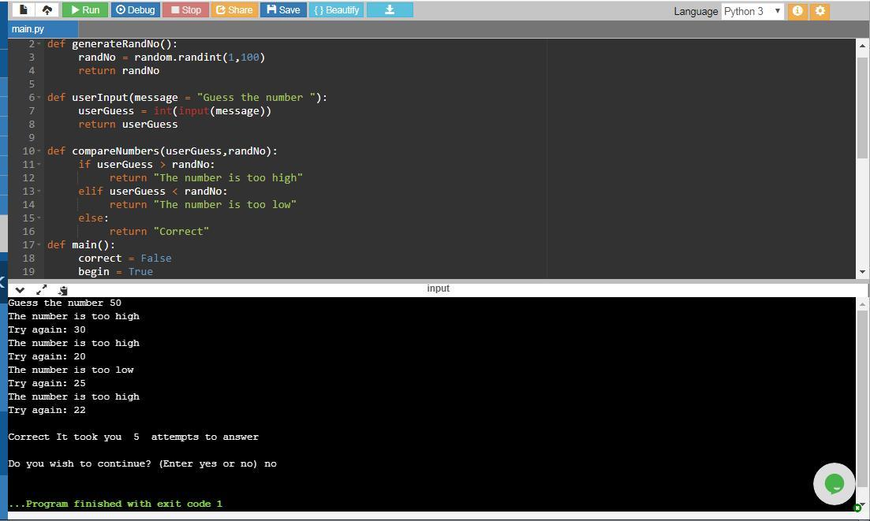
Task: Click the code editor vertical scrollbar
Action: click(861, 110)
